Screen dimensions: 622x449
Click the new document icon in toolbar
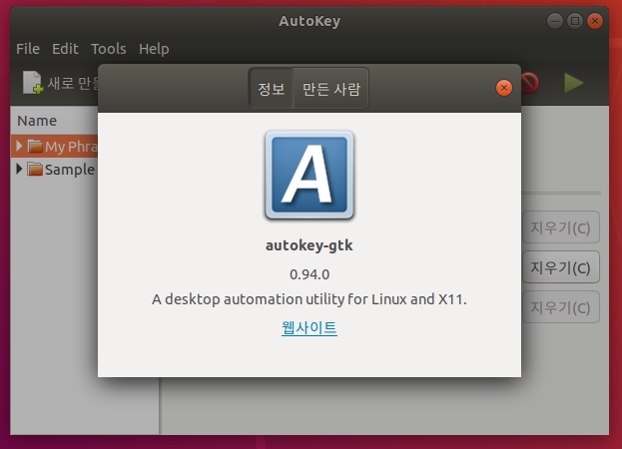(x=33, y=83)
